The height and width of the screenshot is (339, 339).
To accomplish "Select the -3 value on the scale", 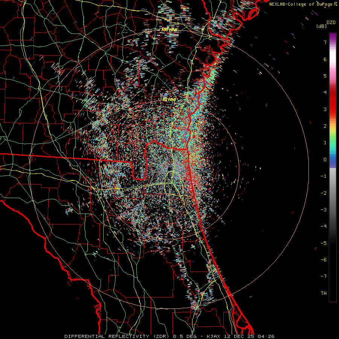I will (324, 210).
